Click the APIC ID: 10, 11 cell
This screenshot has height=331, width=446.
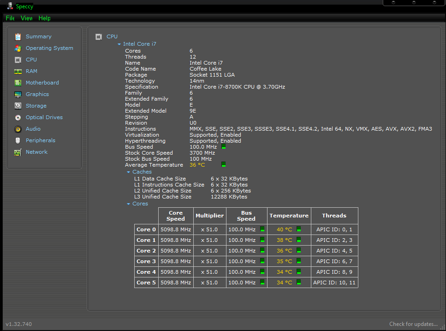coord(334,283)
